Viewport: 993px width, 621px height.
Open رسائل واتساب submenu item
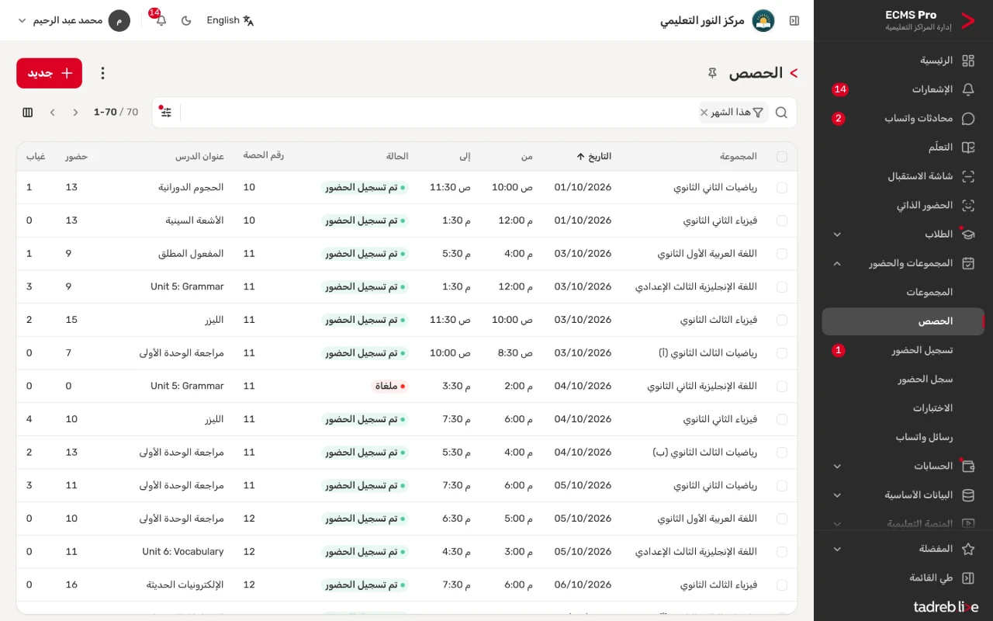pyautogui.click(x=903, y=438)
